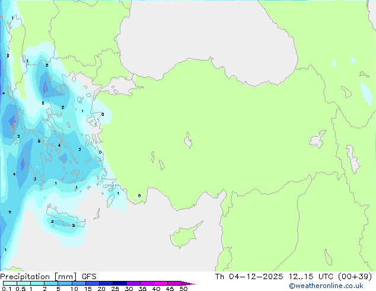Viewport: 376px width, 291px height.
Task: Click the 20–25 mm legend color box
Action: tap(106, 283)
